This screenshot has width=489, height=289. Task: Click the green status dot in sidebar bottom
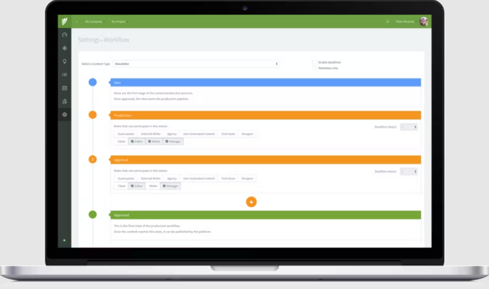(64, 240)
